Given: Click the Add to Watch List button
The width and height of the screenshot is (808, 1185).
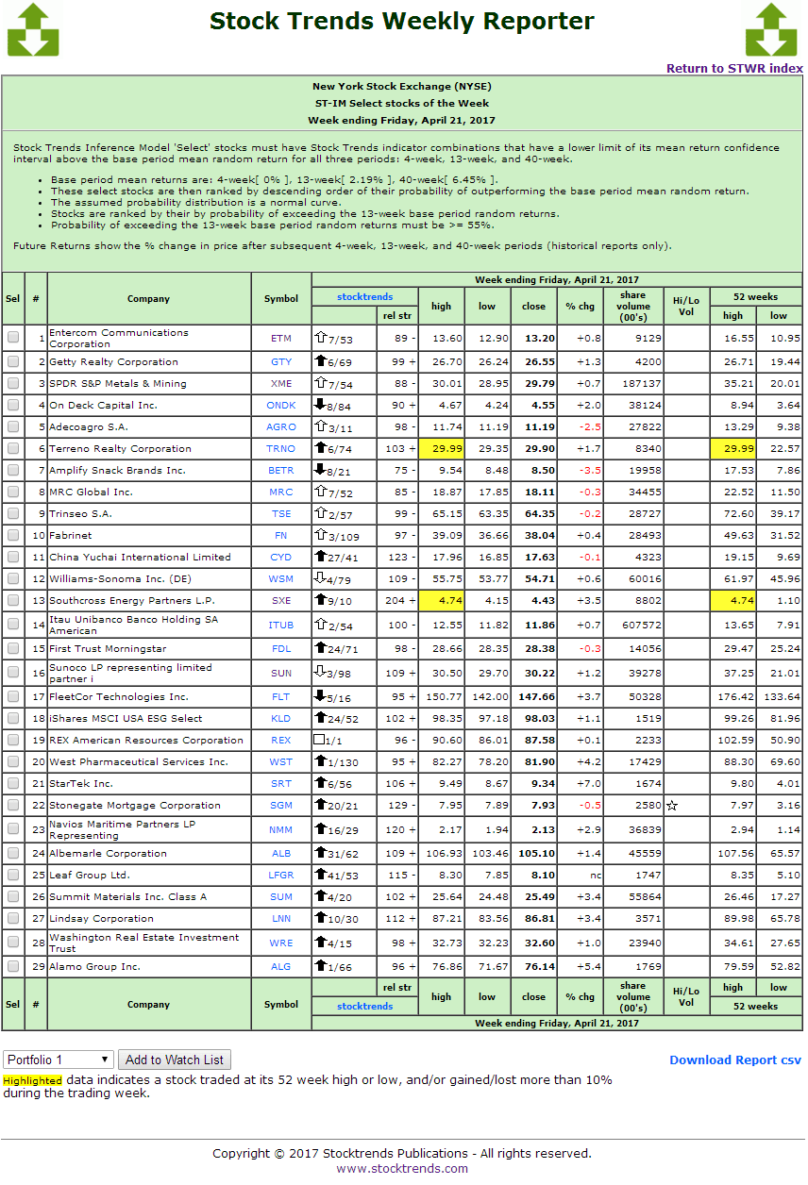Looking at the screenshot, I should tap(175, 1060).
